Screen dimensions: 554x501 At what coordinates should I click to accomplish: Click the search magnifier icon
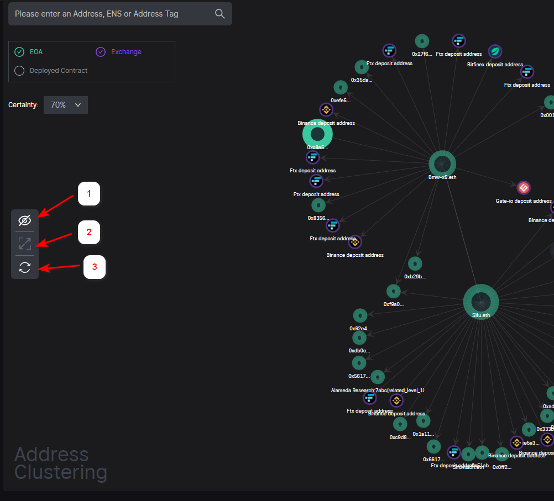[220, 14]
